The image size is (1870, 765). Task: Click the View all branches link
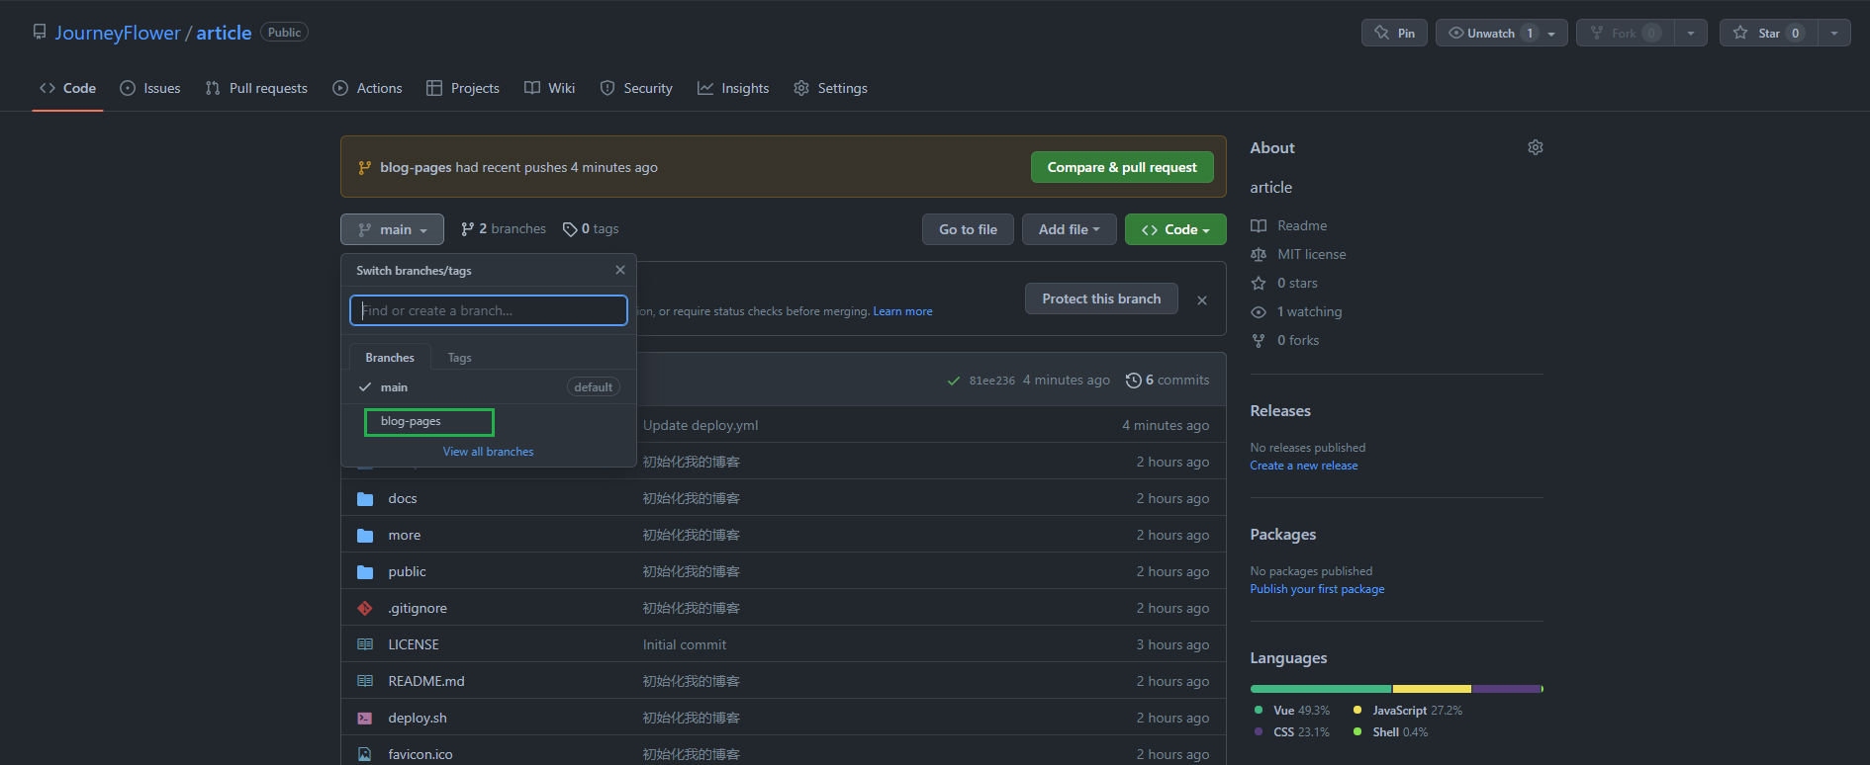(488, 452)
